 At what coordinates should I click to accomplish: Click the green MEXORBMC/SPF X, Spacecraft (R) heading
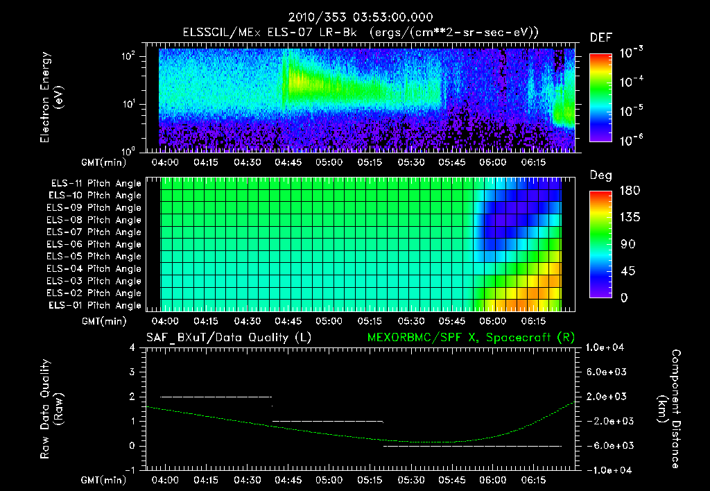pos(471,338)
